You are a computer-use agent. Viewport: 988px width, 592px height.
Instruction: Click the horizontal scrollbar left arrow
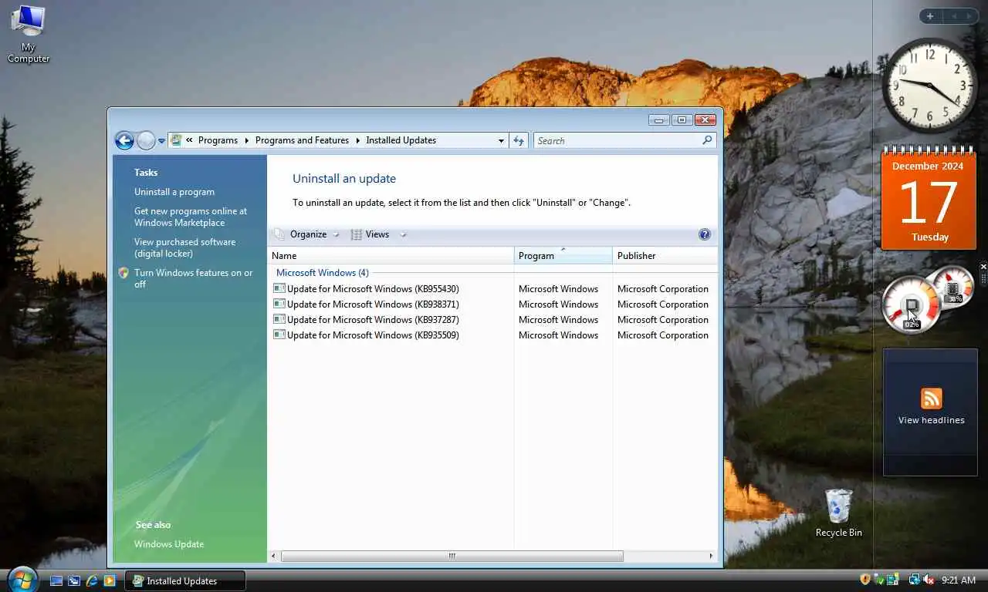(x=273, y=556)
